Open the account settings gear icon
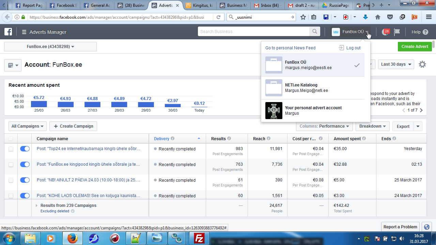 pyautogui.click(x=422, y=64)
